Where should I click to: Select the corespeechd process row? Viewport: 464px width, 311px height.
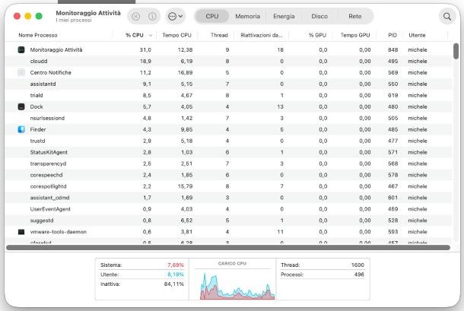tap(228, 175)
